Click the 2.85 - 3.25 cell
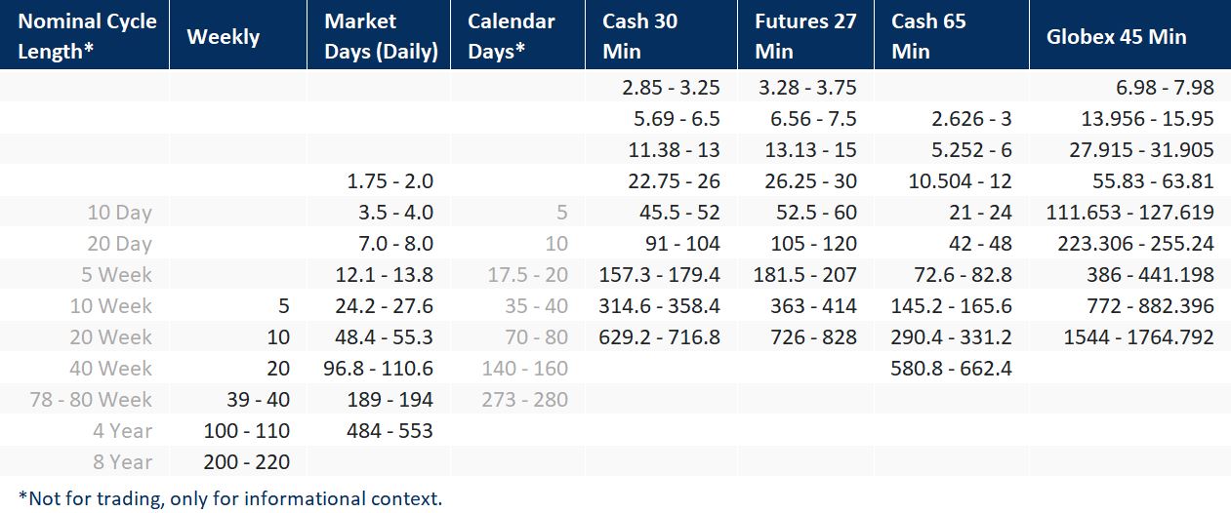Image resolution: width=1231 pixels, height=513 pixels. 672,88
